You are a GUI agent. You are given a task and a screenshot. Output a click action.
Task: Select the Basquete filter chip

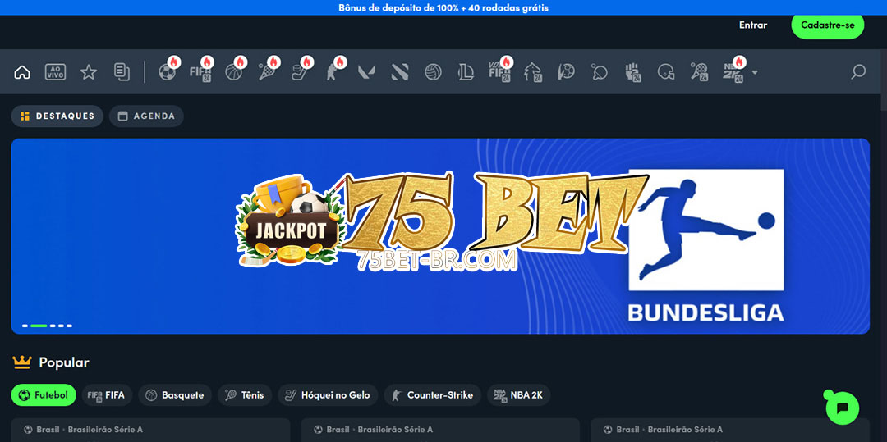[x=175, y=395]
